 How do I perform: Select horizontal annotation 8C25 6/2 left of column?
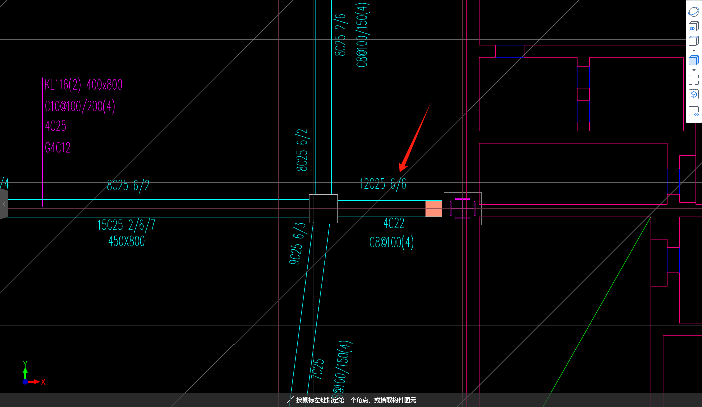point(128,186)
